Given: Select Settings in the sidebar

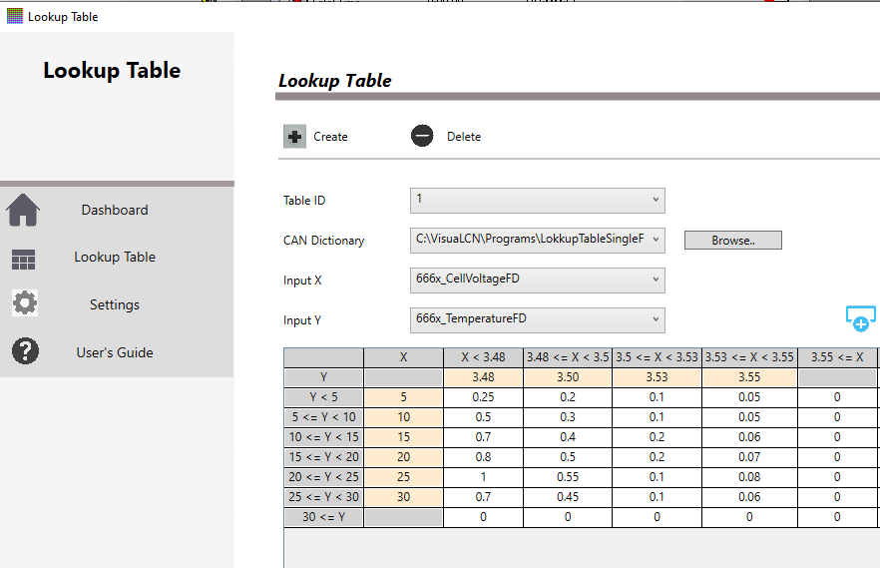Looking at the screenshot, I should (x=115, y=305).
